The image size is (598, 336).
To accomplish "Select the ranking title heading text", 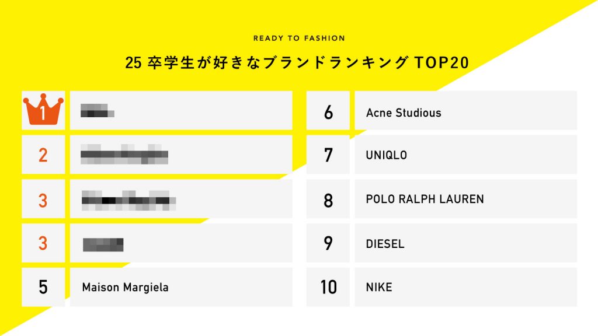I will point(297,63).
